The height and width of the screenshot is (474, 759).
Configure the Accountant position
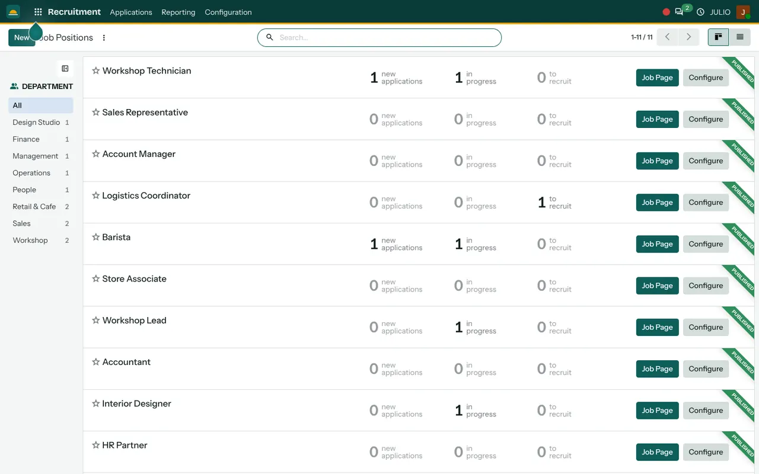tap(706, 369)
